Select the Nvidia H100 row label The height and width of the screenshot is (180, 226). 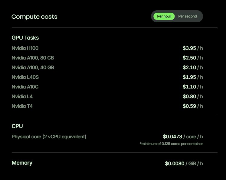click(x=25, y=48)
